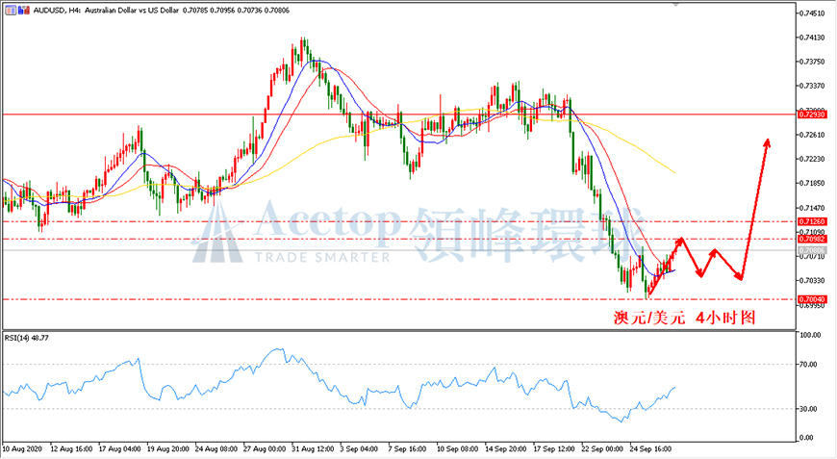This screenshot has width=837, height=459.
Task: Click the 10 Aug 2020 date label
Action: [22, 448]
